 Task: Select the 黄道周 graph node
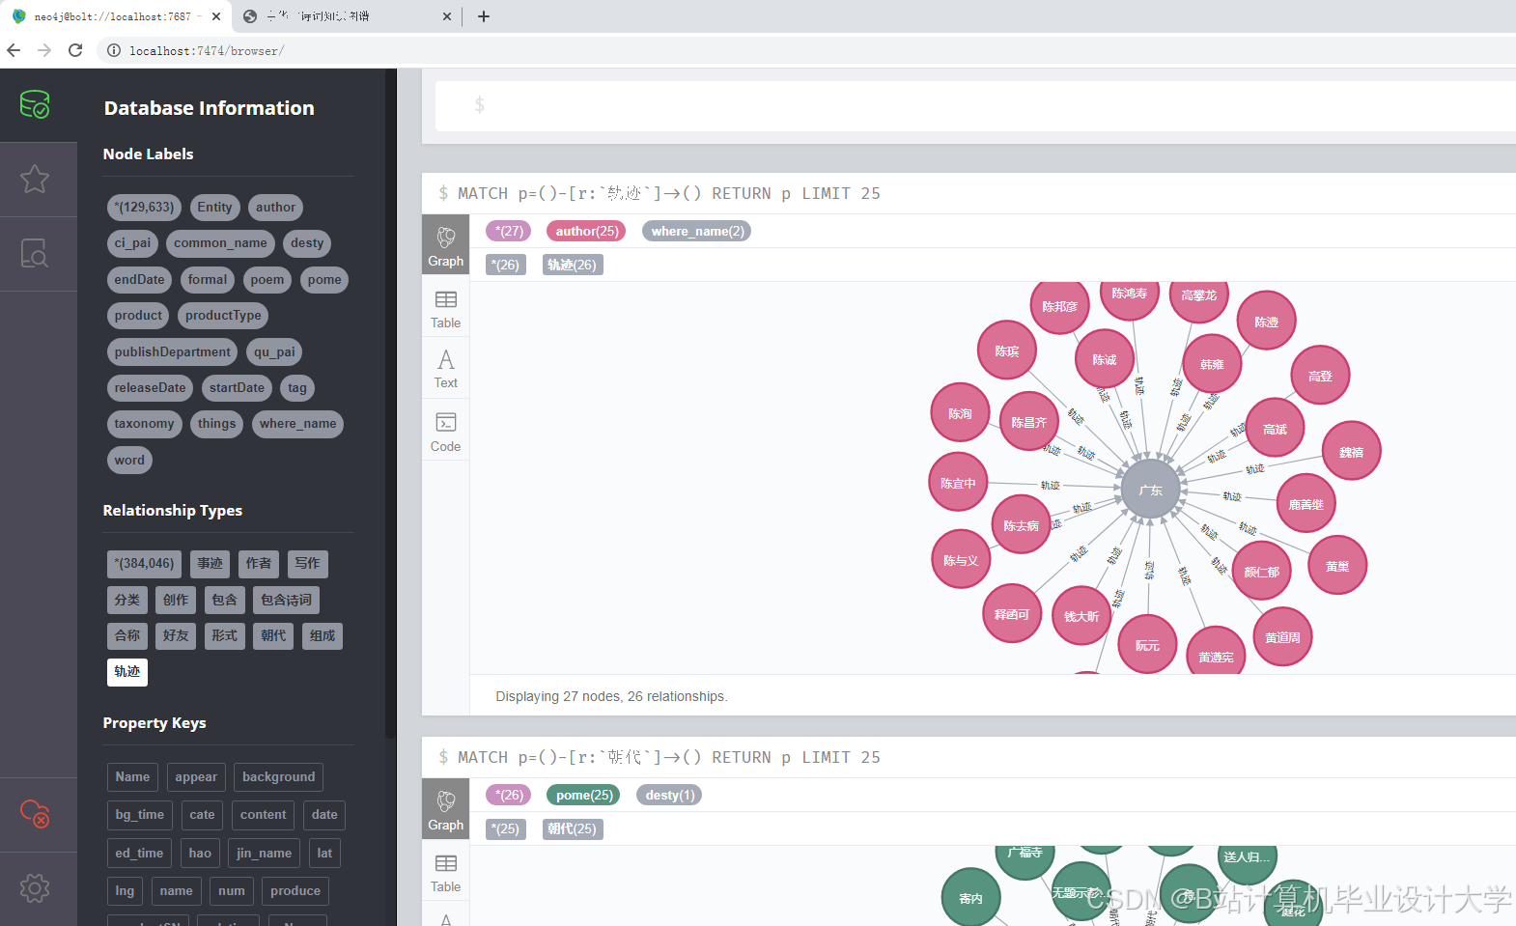[x=1282, y=637]
